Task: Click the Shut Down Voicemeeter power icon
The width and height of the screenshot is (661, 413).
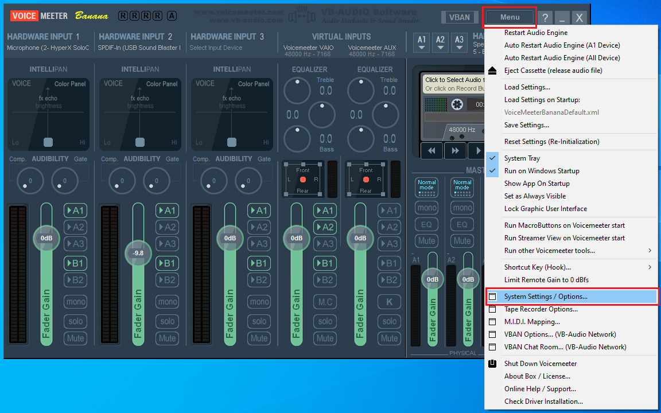Action: (492, 364)
